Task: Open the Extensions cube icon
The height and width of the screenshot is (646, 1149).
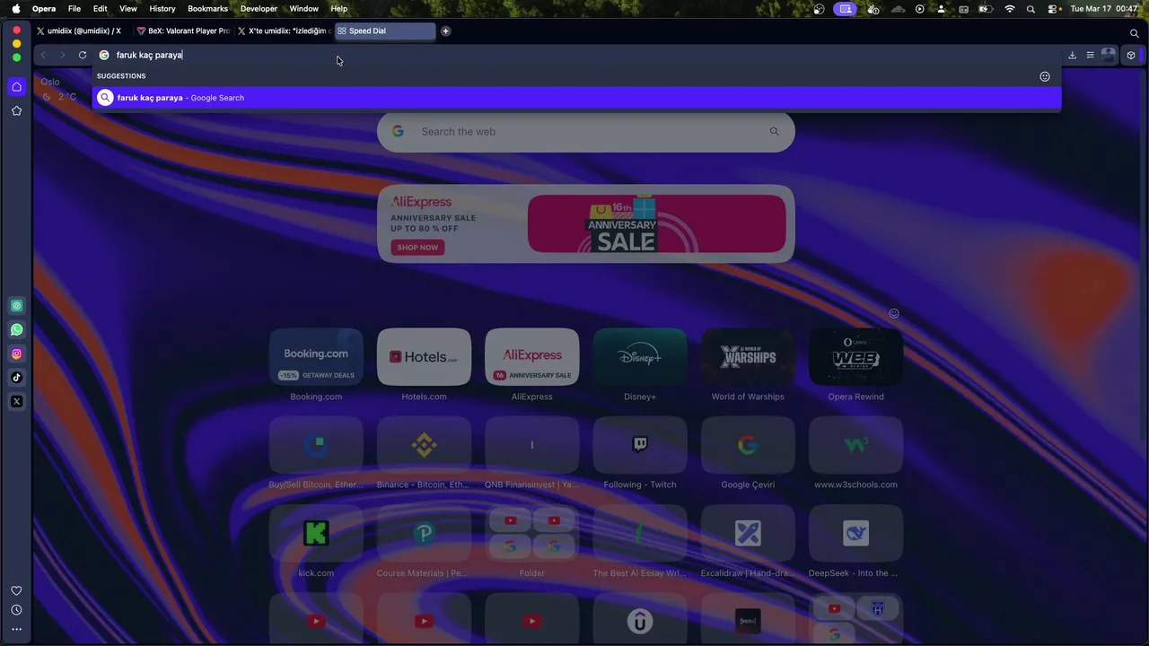Action: coord(1130,55)
